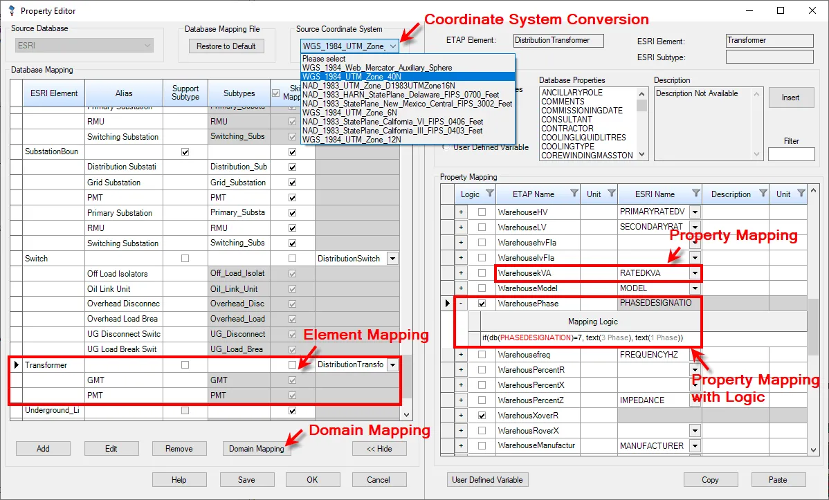Open RATEDKVA ESRI Name dropdown
Image resolution: width=829 pixels, height=500 pixels.
[694, 273]
